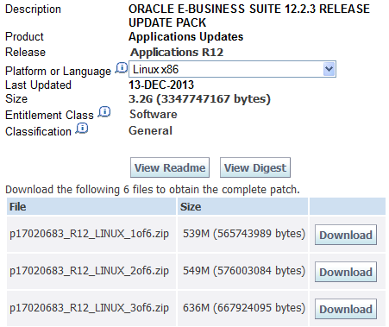Download p17020683_R12_LINUX_2of6.zip
This screenshot has height=327, width=389.
[346, 272]
